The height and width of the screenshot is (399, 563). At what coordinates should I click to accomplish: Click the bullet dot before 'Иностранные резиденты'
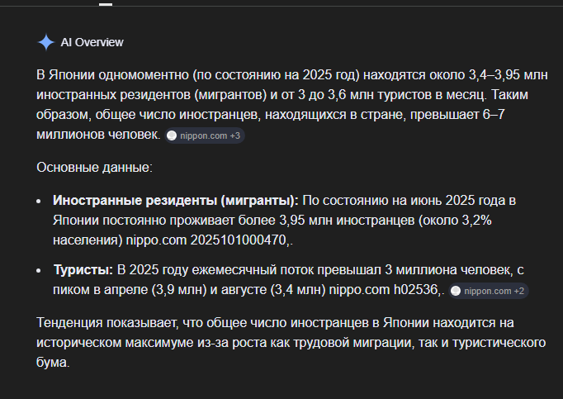pos(39,202)
